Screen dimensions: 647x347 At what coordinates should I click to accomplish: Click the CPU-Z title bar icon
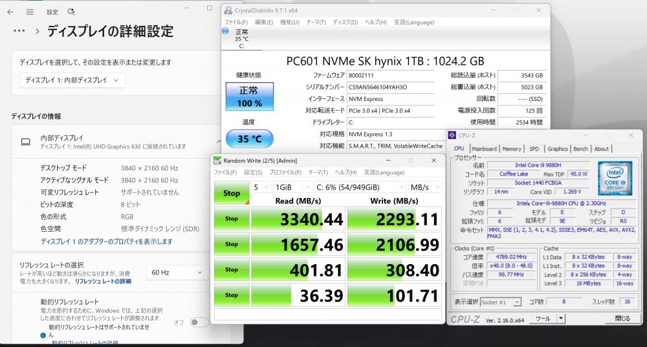click(453, 135)
